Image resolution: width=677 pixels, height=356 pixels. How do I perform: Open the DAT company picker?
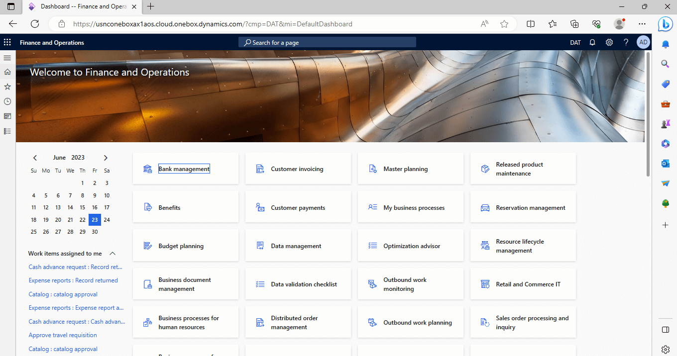coord(575,42)
